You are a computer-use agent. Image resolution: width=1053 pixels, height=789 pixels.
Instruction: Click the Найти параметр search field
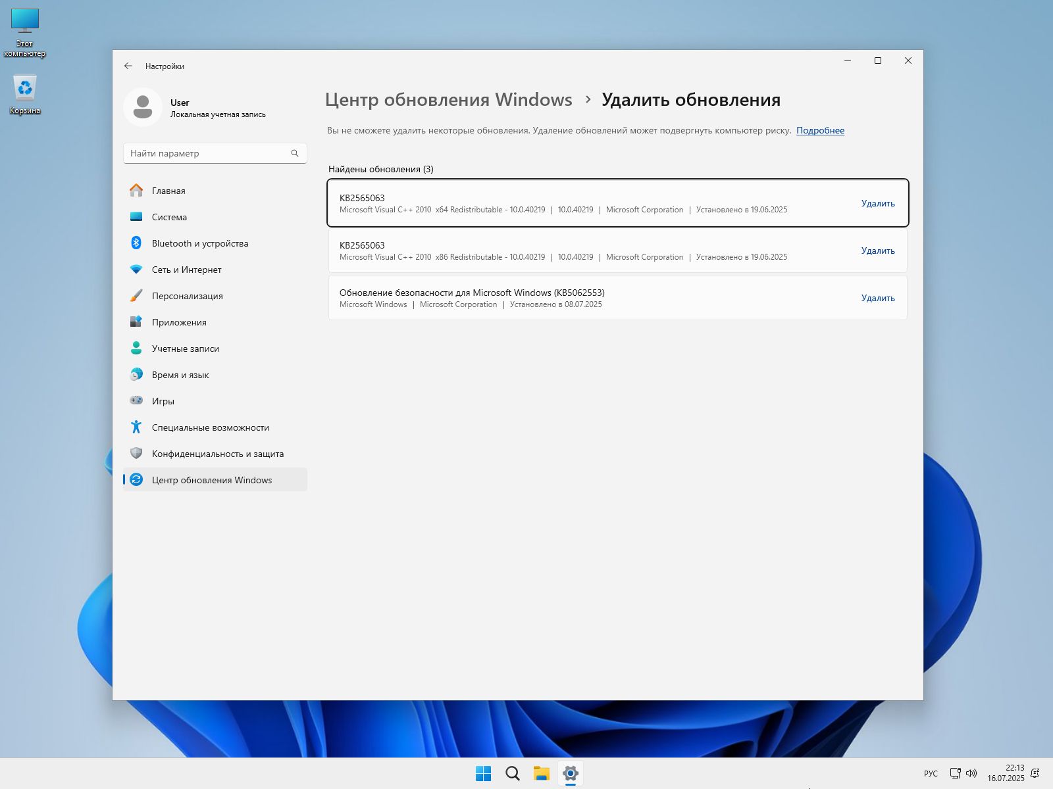pos(215,153)
